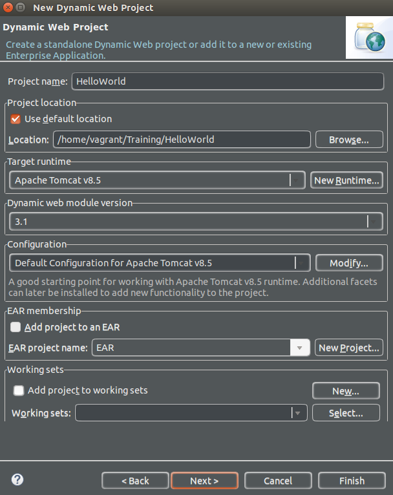Click the web project jar globe icon
Image resolution: width=393 pixels, height=495 pixels.
[x=369, y=37]
